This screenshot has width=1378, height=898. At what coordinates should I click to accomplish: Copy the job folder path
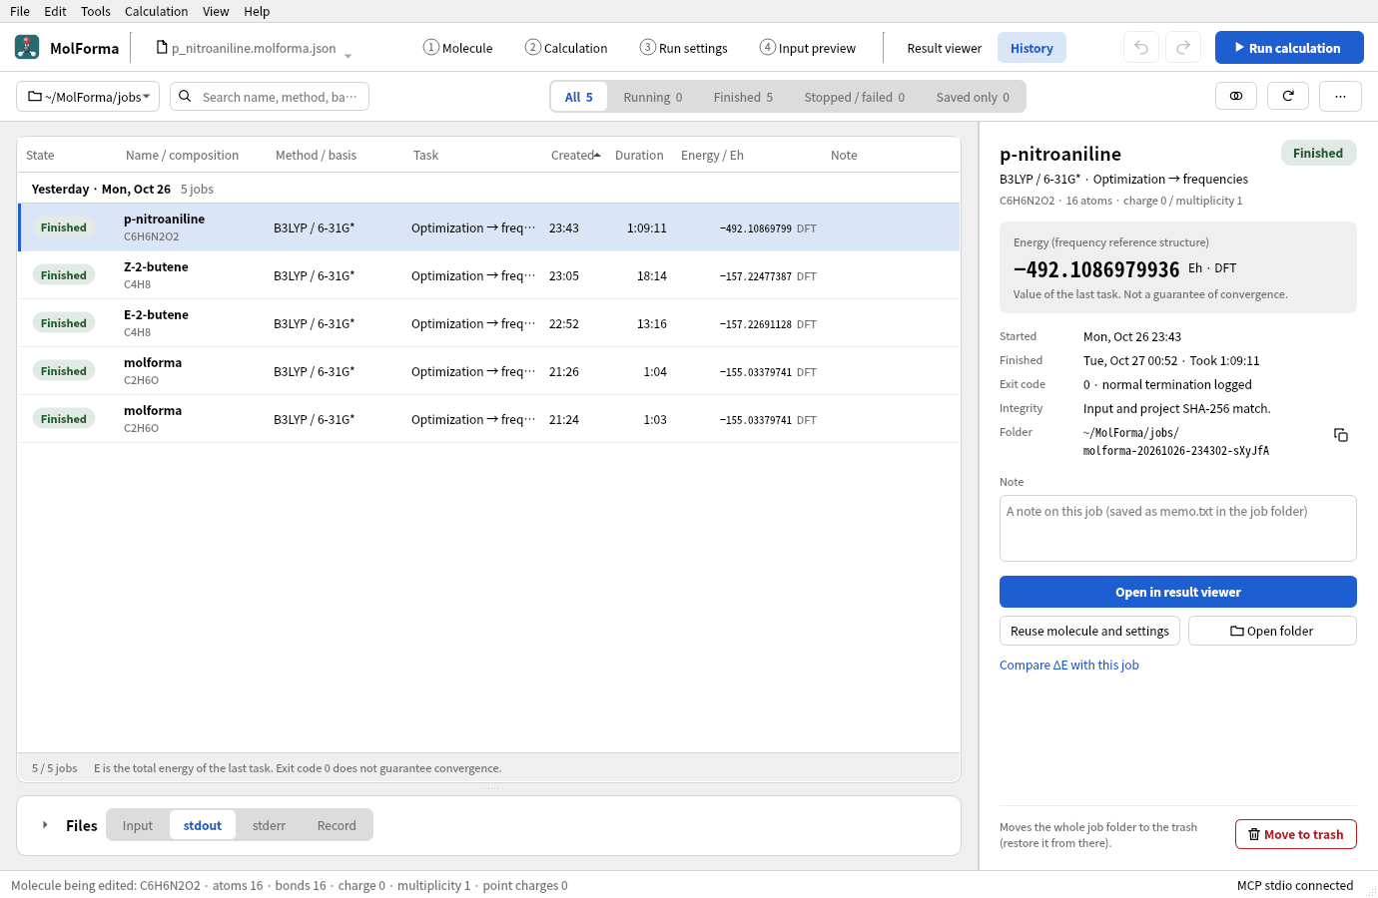tap(1341, 435)
